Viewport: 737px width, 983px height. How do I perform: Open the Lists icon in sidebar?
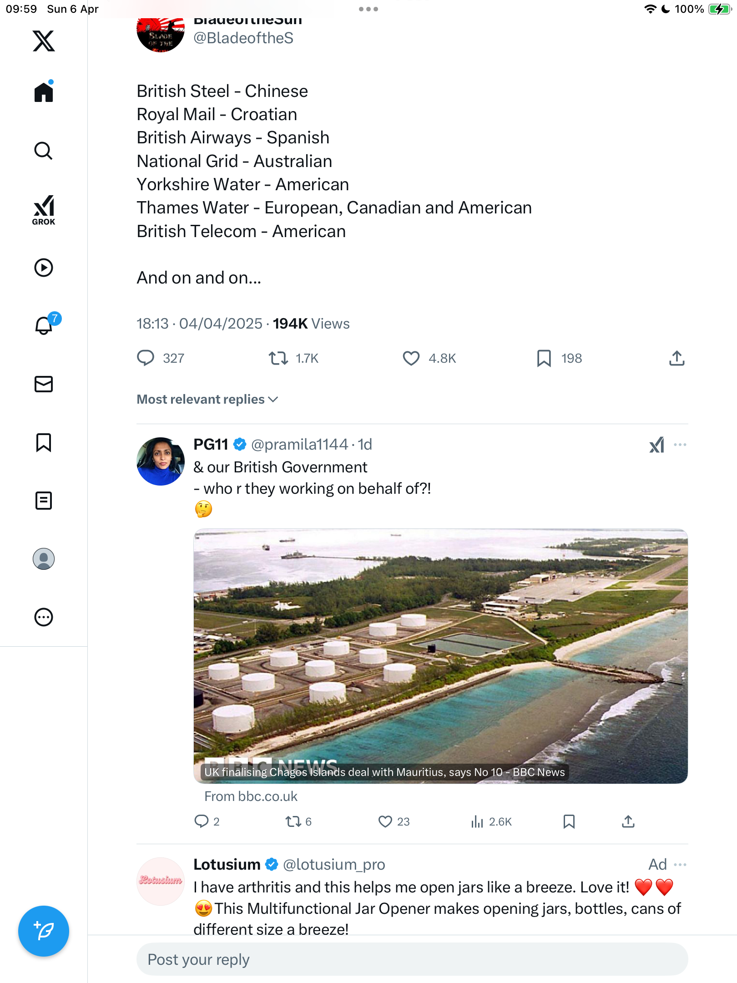click(x=44, y=501)
